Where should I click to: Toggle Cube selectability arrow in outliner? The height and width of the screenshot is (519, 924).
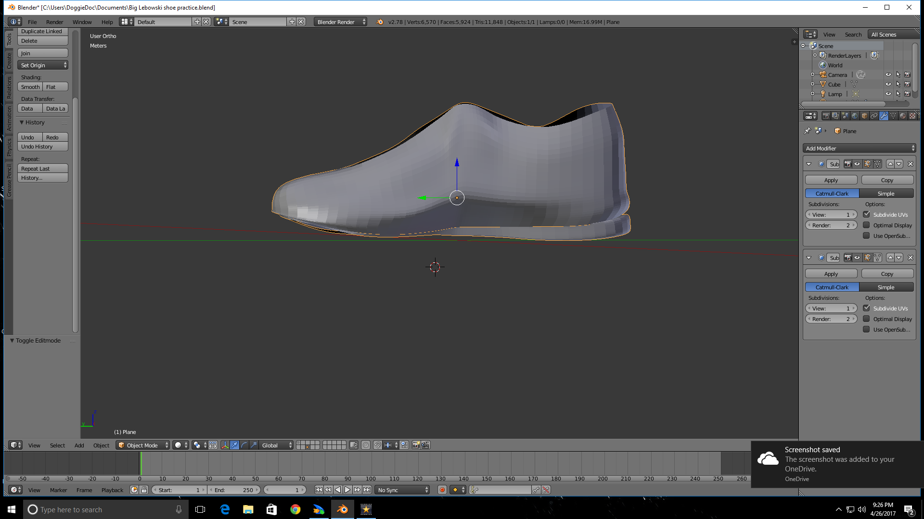pos(898,85)
